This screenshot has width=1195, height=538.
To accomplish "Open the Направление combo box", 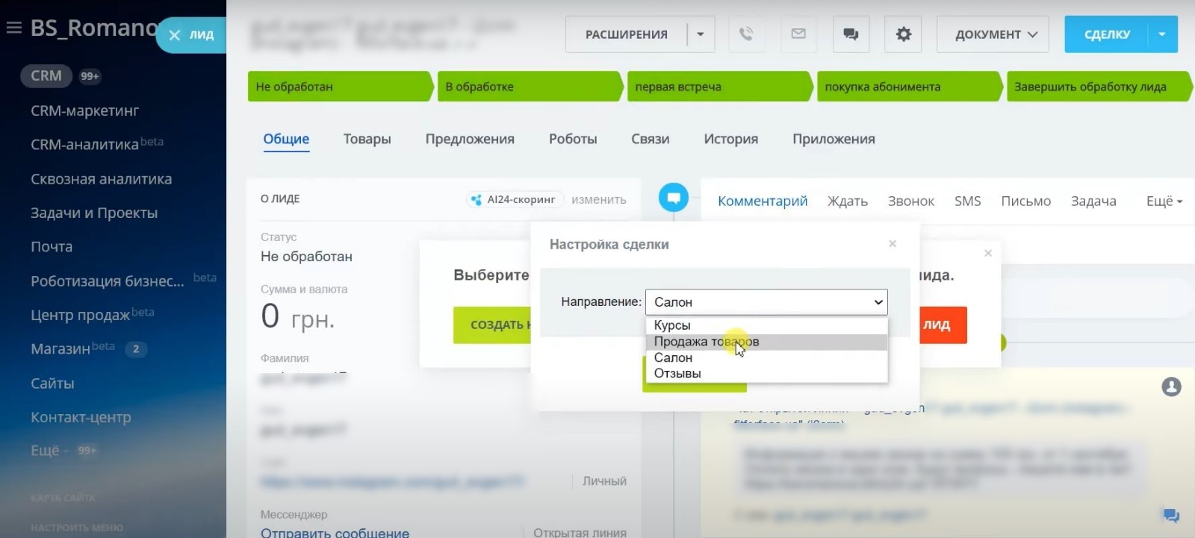I will (x=766, y=302).
